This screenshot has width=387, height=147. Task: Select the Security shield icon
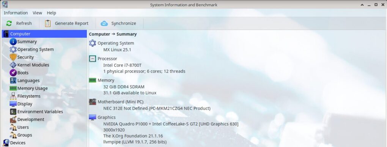pos(13,57)
